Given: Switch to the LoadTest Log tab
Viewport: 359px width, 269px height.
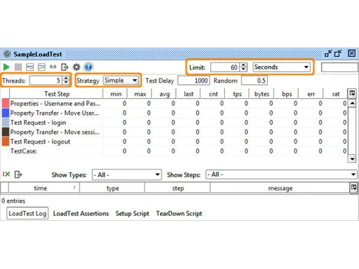Looking at the screenshot, I should coord(27,213).
